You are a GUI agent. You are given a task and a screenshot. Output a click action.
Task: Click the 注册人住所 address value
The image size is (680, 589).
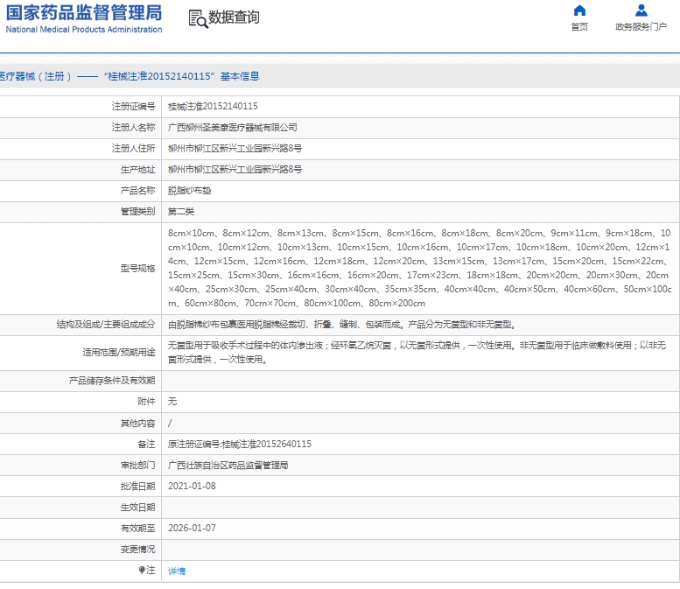(235, 148)
